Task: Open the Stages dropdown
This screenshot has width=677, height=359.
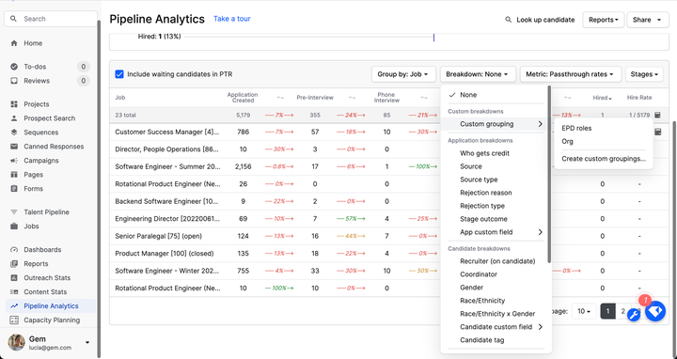Action: coord(644,74)
